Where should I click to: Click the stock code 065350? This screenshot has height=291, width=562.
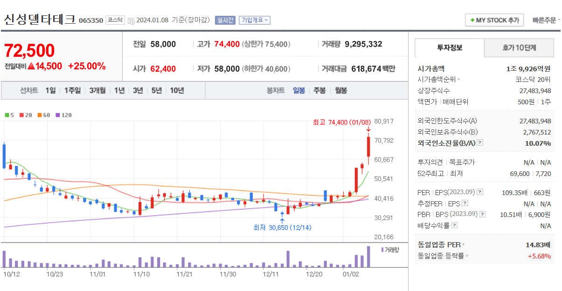pyautogui.click(x=91, y=20)
